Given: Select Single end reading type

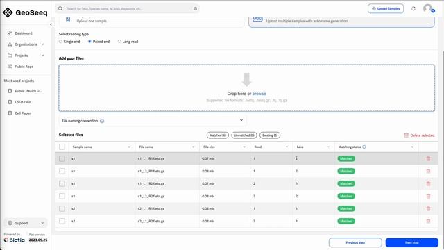Looking at the screenshot, I should (60, 42).
